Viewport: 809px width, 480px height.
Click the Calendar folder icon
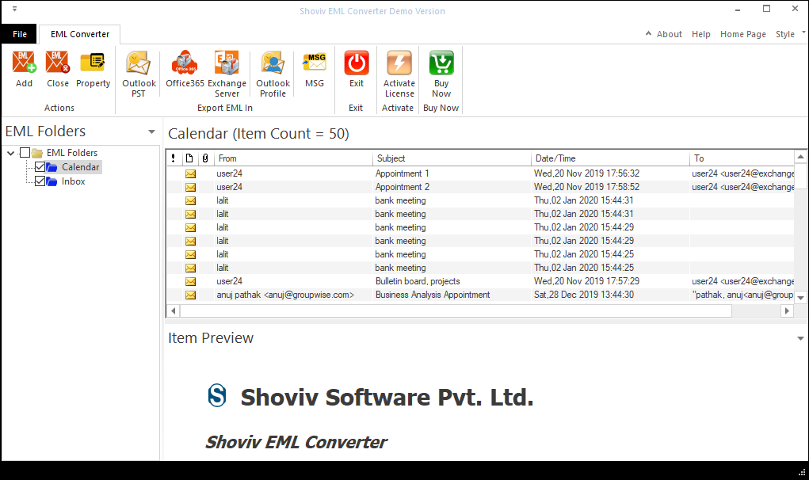[x=52, y=167]
